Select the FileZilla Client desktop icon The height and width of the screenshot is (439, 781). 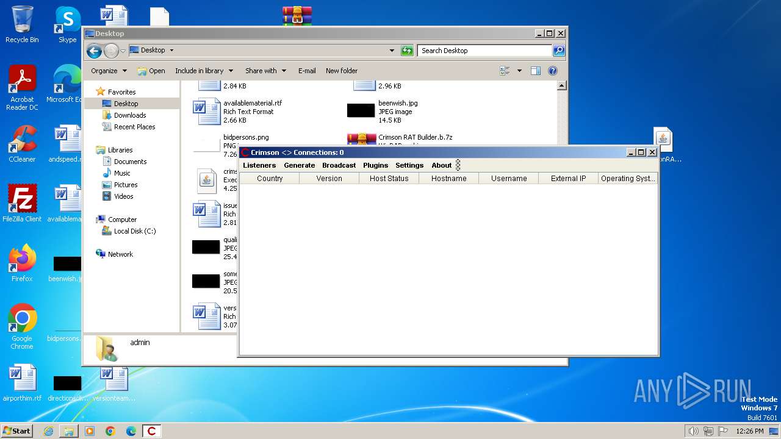tap(22, 204)
